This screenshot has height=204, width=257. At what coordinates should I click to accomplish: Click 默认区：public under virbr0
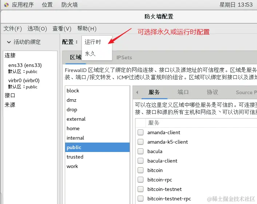23,87
